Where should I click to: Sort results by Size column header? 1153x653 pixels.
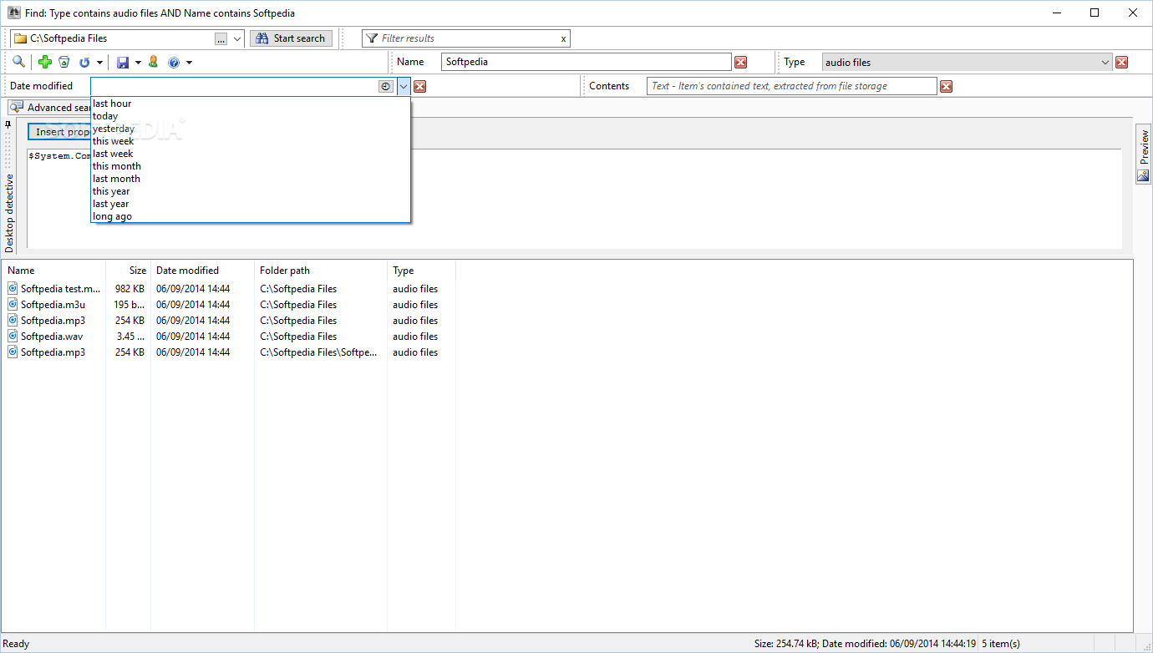click(129, 271)
